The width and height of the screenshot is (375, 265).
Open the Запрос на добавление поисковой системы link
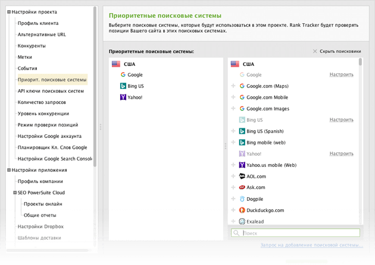point(311,245)
